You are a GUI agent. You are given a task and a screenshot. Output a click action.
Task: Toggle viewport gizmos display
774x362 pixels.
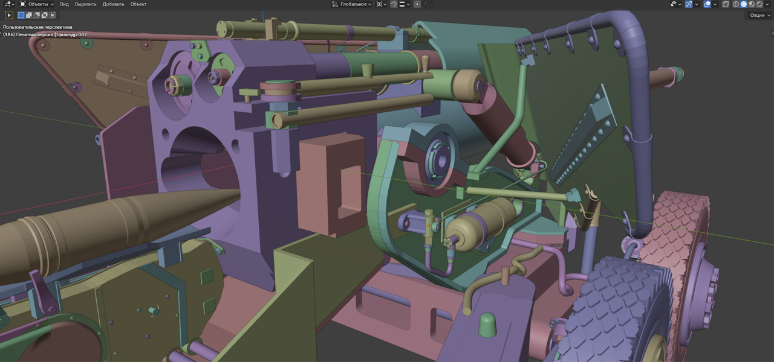[689, 4]
